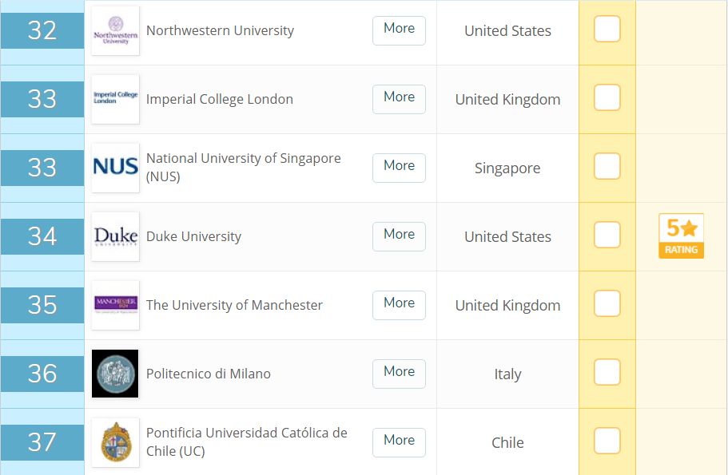Enable the Duke University compare checkbox
This screenshot has height=475, width=728.
click(x=607, y=235)
